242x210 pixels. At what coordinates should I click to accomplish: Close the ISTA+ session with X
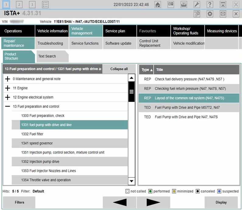click(x=236, y=14)
